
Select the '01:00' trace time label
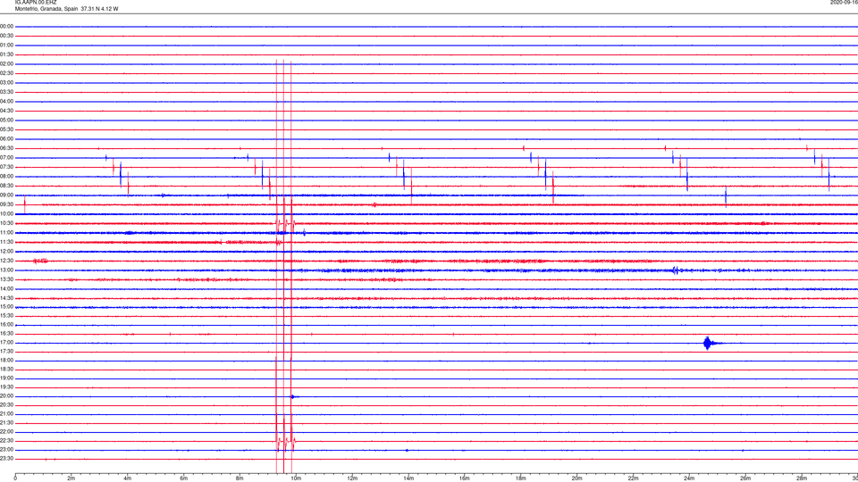click(x=6, y=45)
